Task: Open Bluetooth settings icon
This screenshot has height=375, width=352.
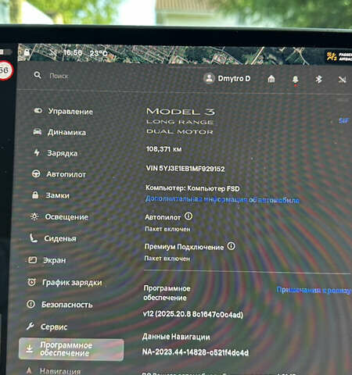Action: tap(318, 79)
